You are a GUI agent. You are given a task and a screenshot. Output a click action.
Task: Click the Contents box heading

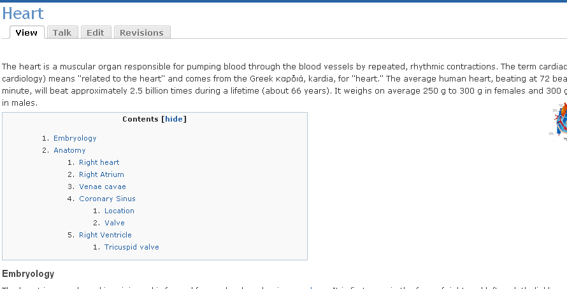tap(141, 119)
